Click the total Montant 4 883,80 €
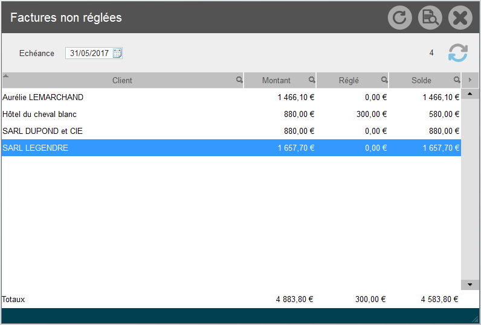Viewport: 481px width, 325px height. pos(294,299)
